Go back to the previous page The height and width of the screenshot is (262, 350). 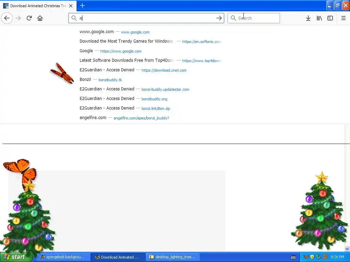7,18
